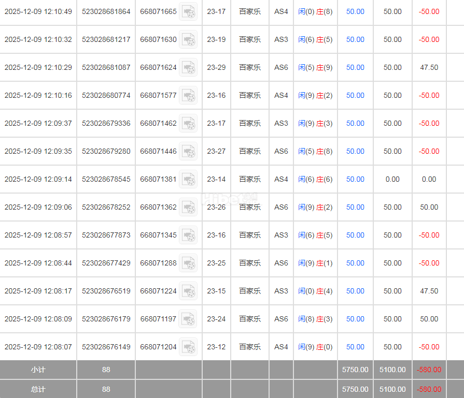Image resolution: width=464 pixels, height=398 pixels.
Task: Click the film icon beside 668071577
Action: coord(188,95)
